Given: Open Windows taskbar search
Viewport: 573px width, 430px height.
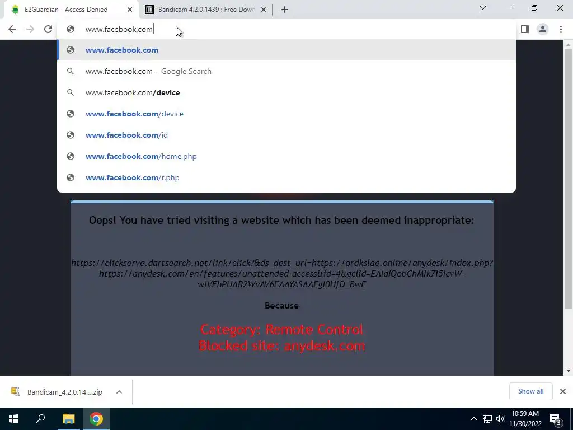Looking at the screenshot, I should tap(40, 419).
